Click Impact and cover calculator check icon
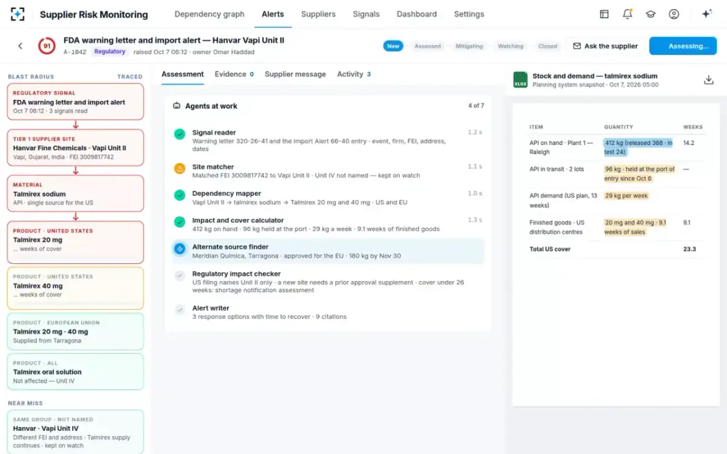727x454 pixels. pyautogui.click(x=179, y=222)
